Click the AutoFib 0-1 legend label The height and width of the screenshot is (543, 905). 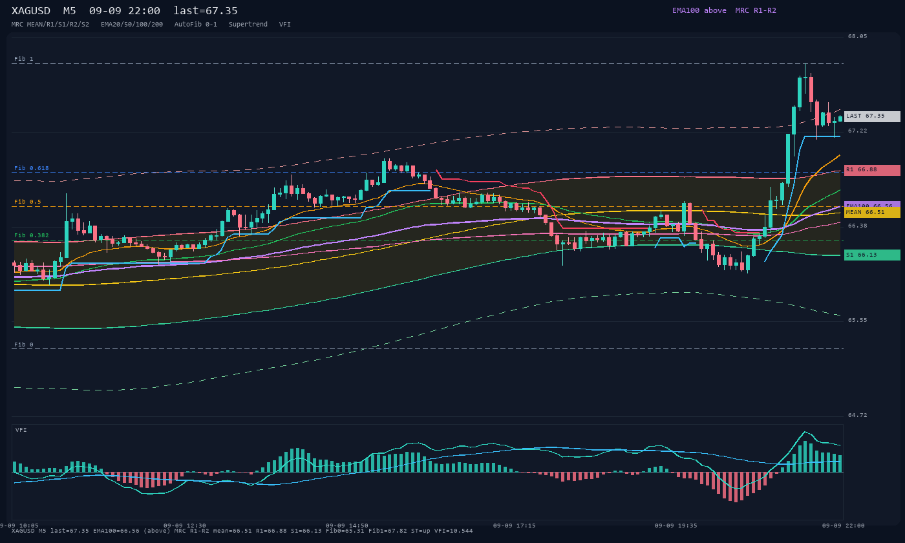(x=196, y=25)
